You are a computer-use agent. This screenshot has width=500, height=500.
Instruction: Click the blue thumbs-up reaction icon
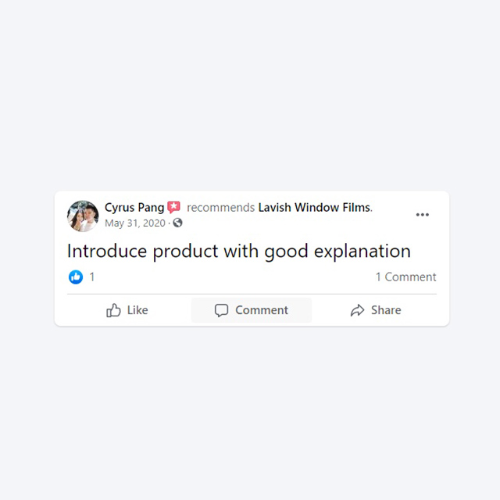coord(76,277)
